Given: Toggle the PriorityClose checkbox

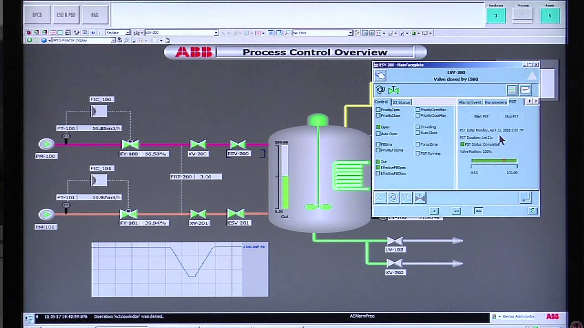Looking at the screenshot, I should click(378, 116).
